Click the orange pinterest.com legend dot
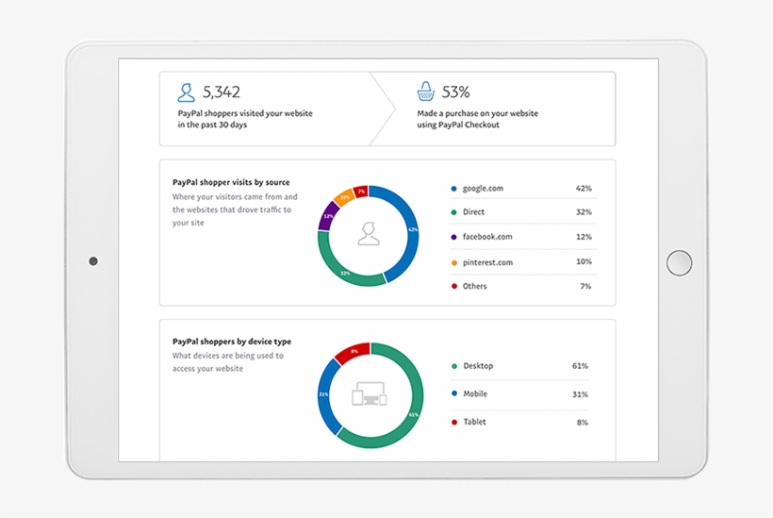This screenshot has height=518, width=773. 454,262
